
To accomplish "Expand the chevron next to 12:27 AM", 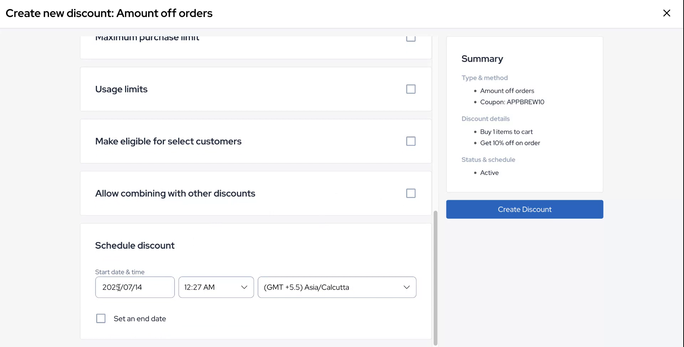I will click(x=244, y=287).
